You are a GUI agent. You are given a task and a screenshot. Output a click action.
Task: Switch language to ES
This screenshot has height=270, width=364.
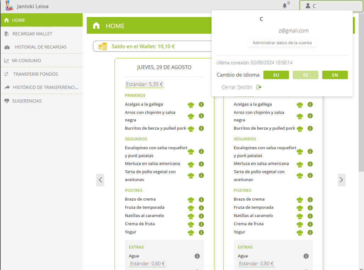tap(306, 75)
